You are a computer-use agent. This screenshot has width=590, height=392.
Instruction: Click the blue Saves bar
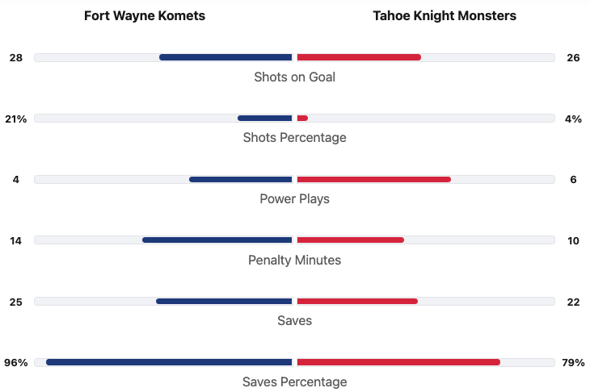click(224, 301)
